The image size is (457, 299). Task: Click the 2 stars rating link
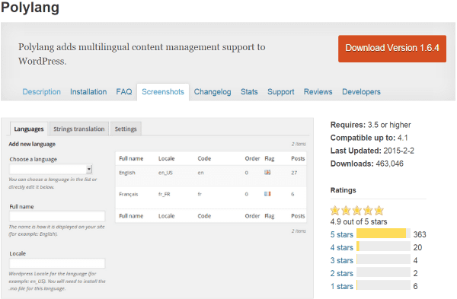click(341, 273)
